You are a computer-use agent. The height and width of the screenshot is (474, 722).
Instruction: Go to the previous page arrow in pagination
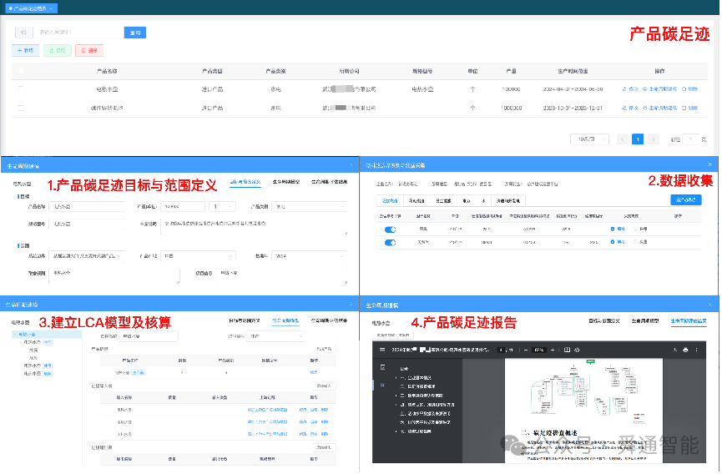pyautogui.click(x=623, y=139)
